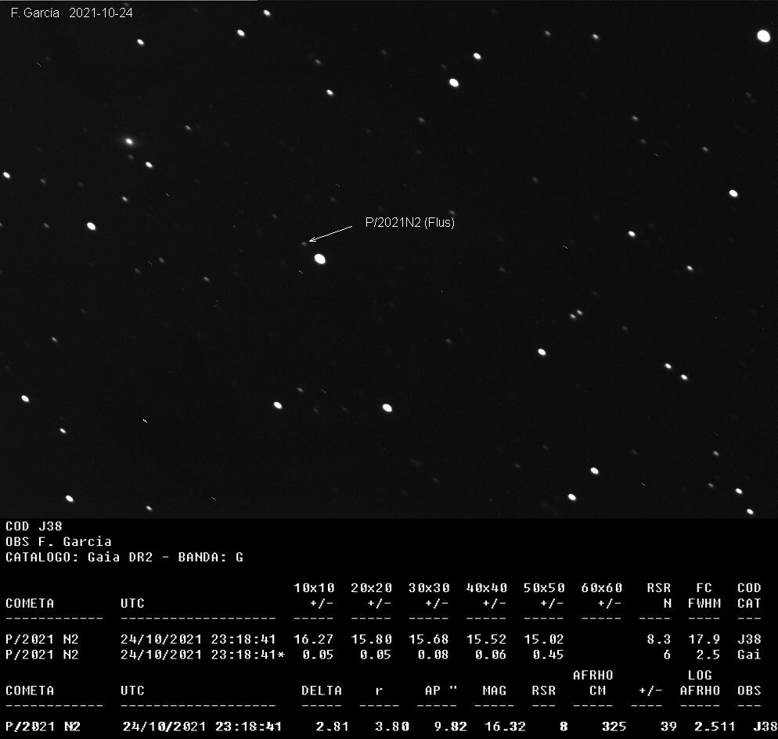
Task: Click the '40x40' column header
Action: (487, 588)
